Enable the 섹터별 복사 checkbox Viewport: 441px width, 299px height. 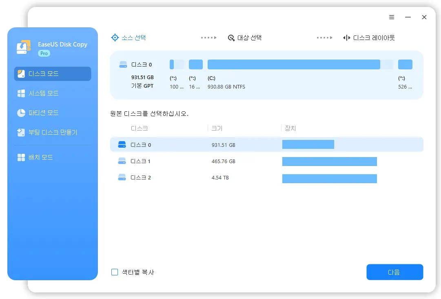[114, 272]
